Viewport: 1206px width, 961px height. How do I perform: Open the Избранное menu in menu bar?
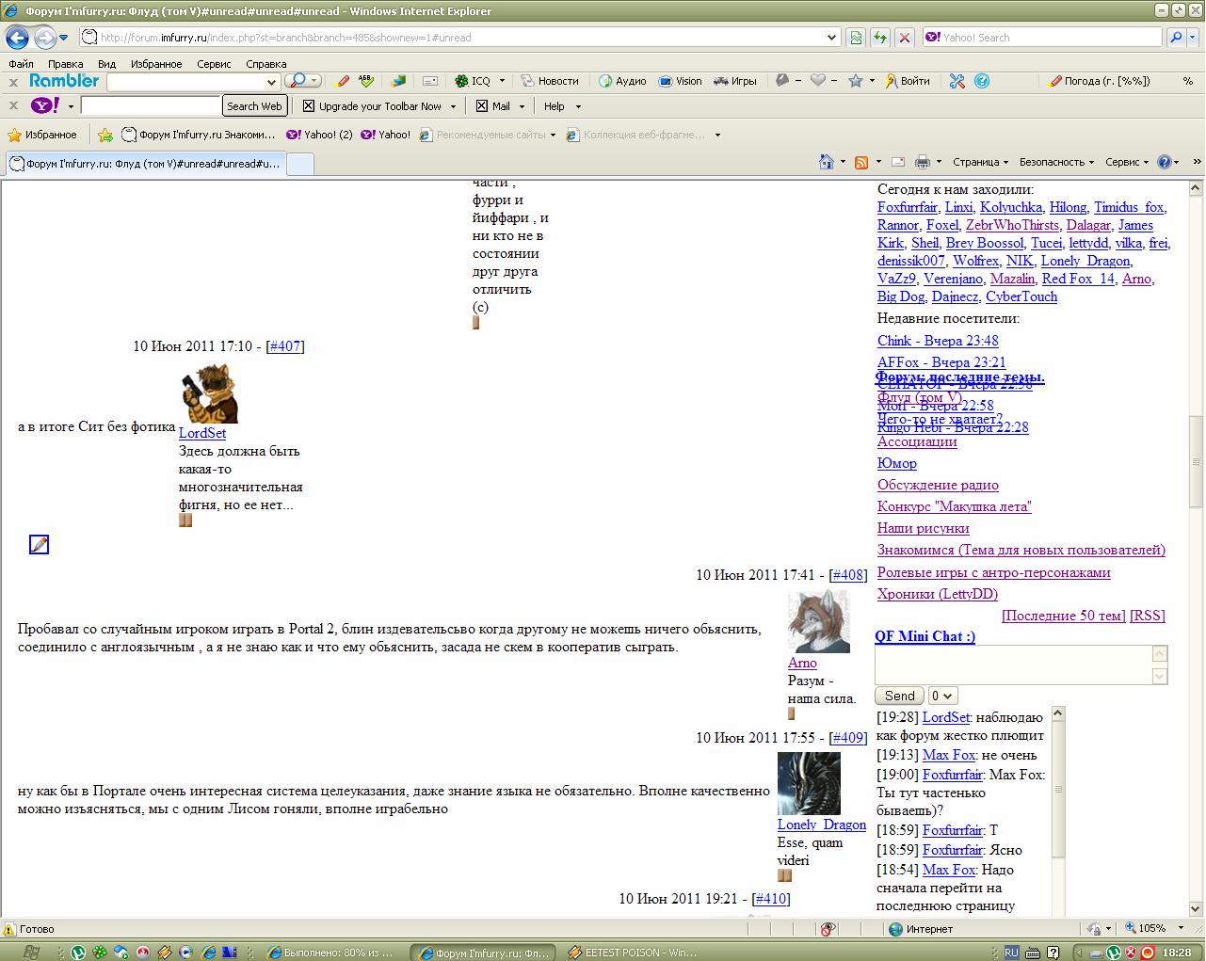pos(156,64)
